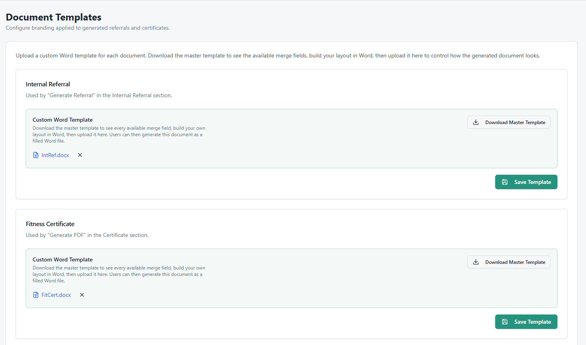The width and height of the screenshot is (586, 345).
Task: Click Custom Word Template label under Fitness Certificate
Action: [x=63, y=259]
